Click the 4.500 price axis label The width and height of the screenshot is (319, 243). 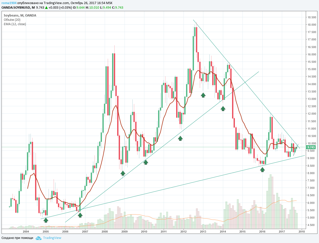312,225
